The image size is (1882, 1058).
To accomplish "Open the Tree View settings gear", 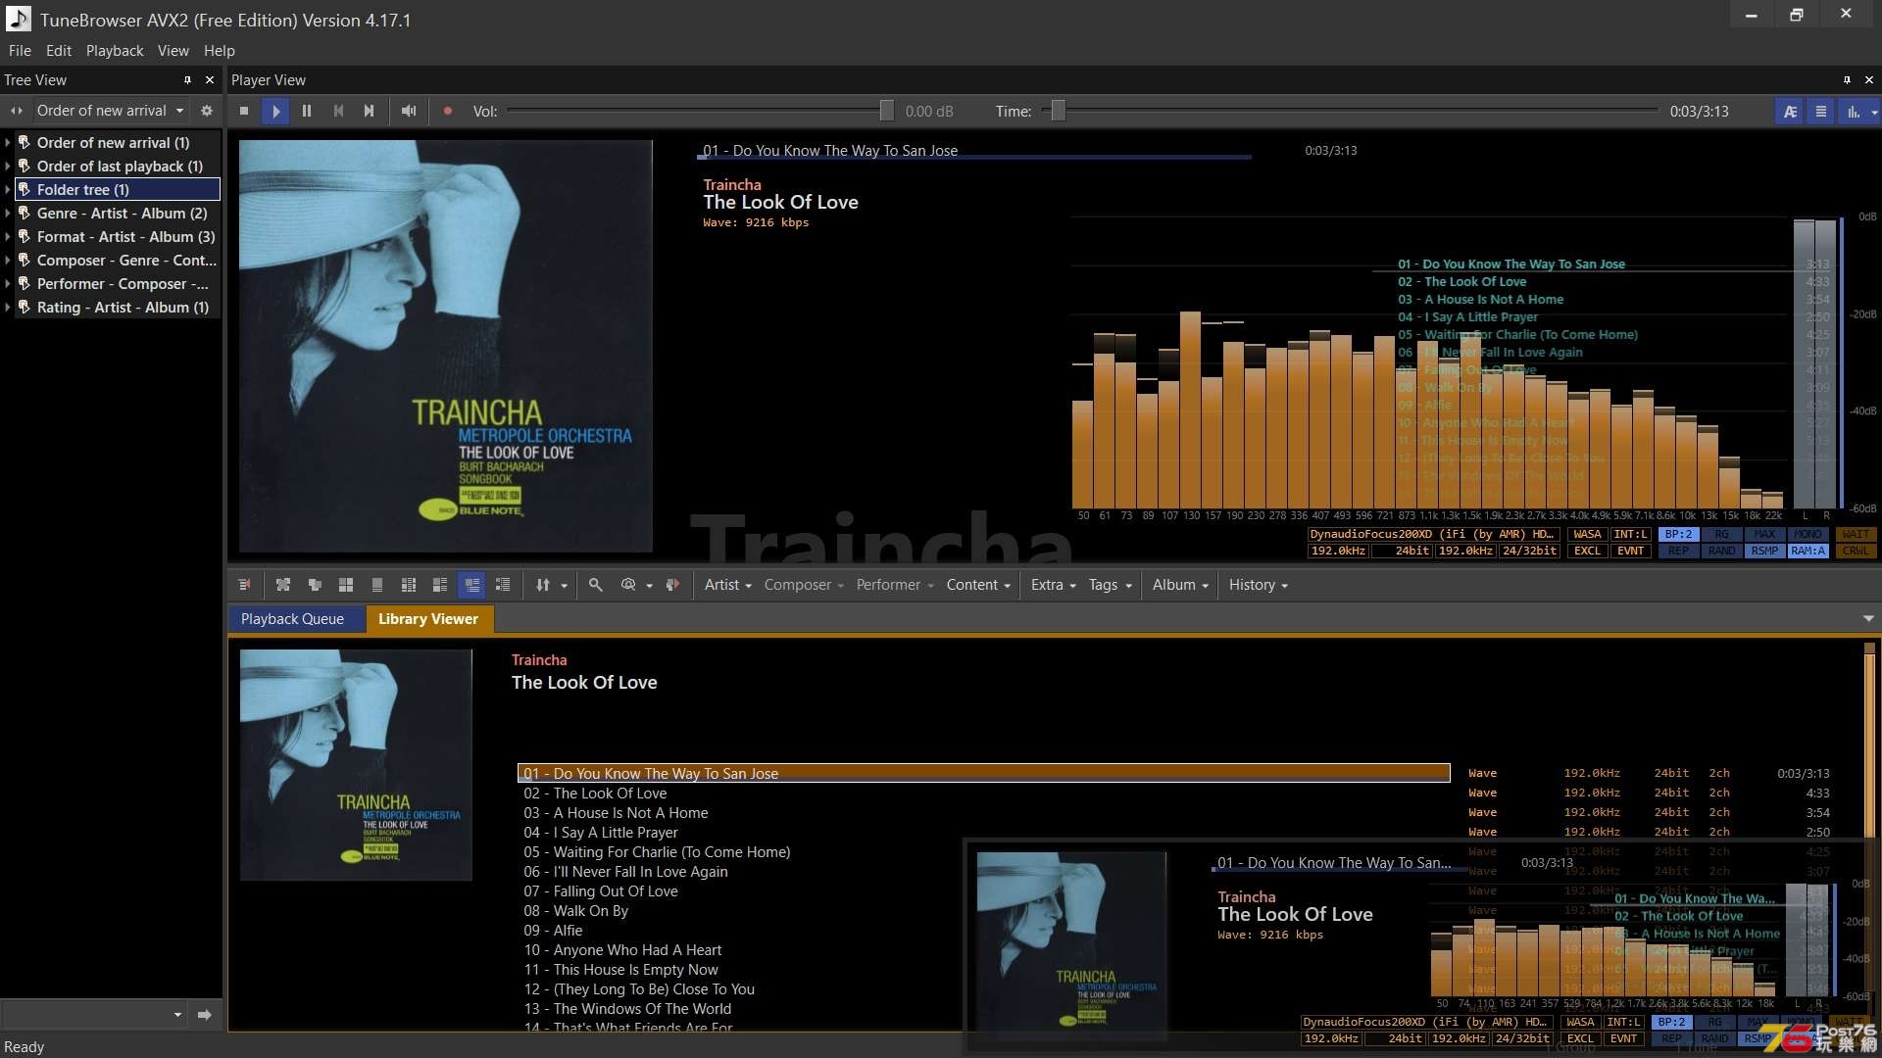I will pos(207,111).
